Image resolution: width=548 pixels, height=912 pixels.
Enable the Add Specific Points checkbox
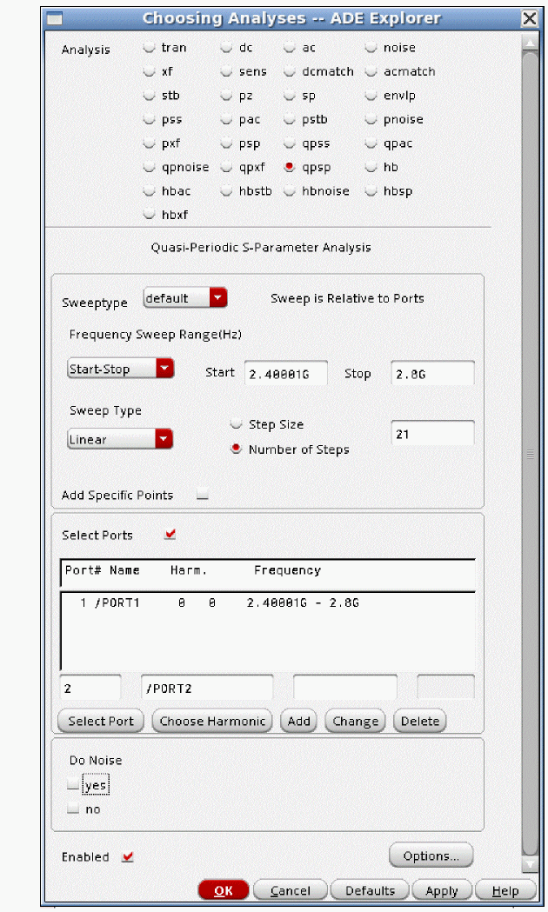click(203, 496)
